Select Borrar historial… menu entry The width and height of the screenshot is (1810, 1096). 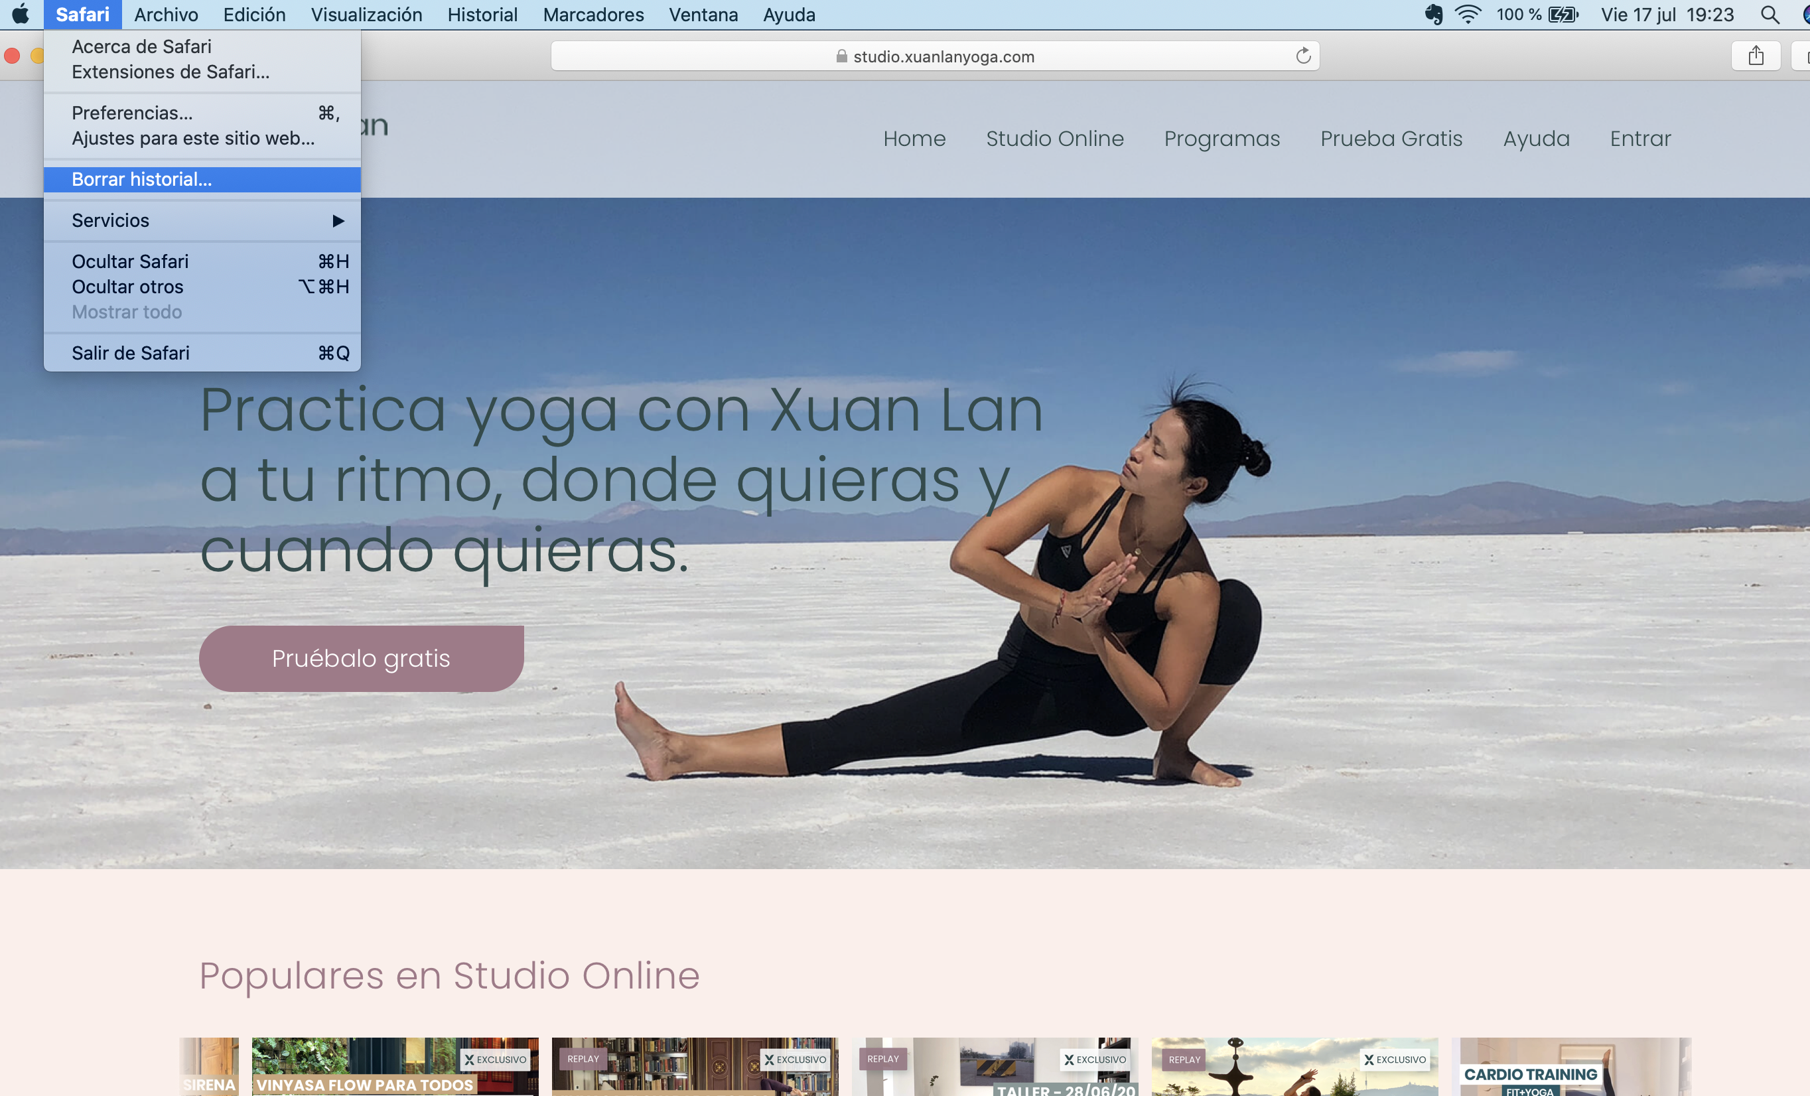point(142,179)
